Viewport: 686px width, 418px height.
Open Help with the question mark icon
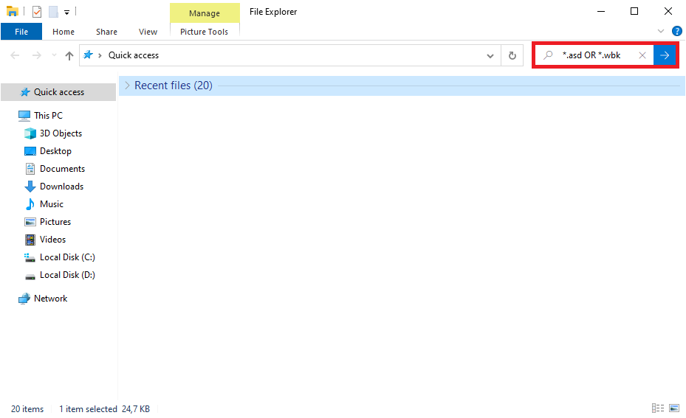[677, 31]
